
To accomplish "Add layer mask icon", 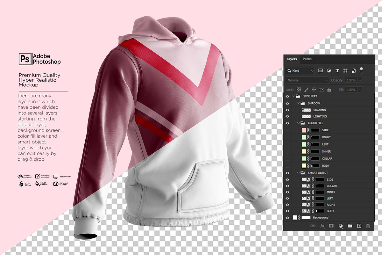I will (x=331, y=226).
